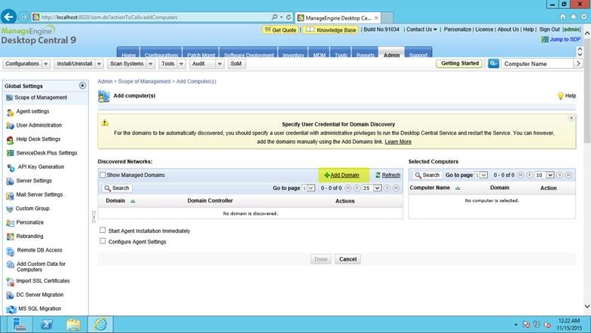Click the SoM toolbar button

(x=236, y=63)
